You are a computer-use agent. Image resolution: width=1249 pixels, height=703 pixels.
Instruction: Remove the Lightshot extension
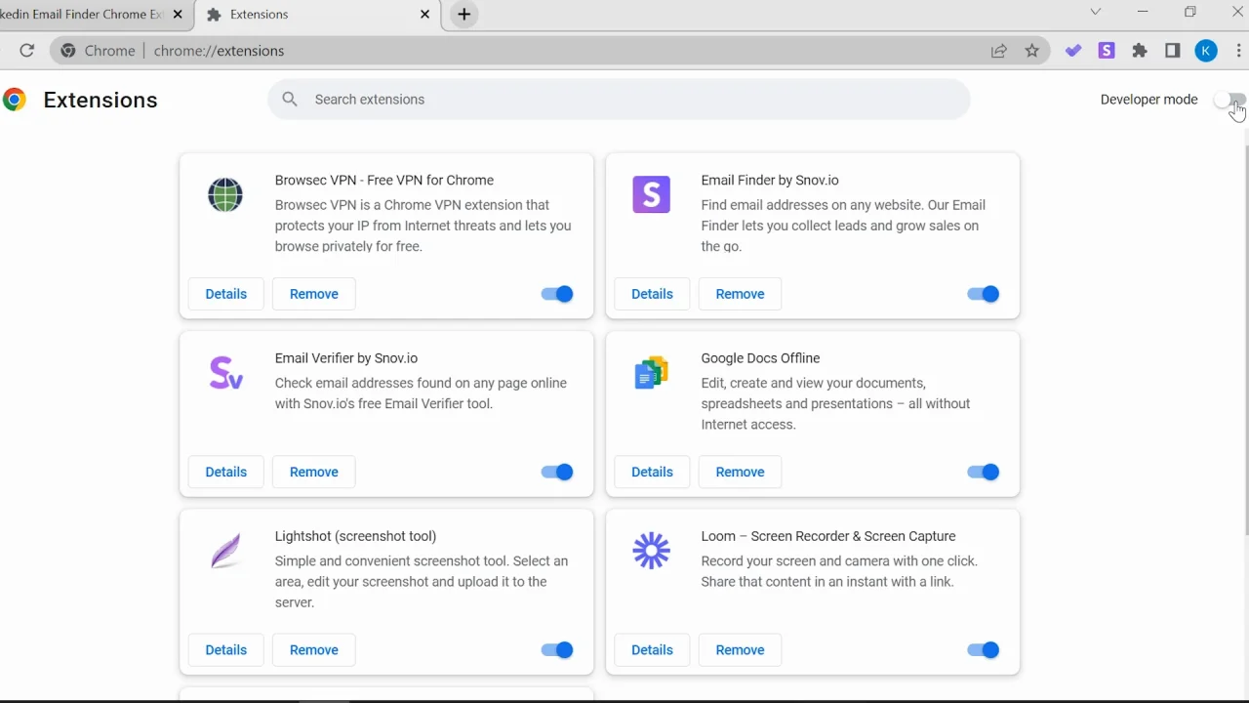coord(314,650)
